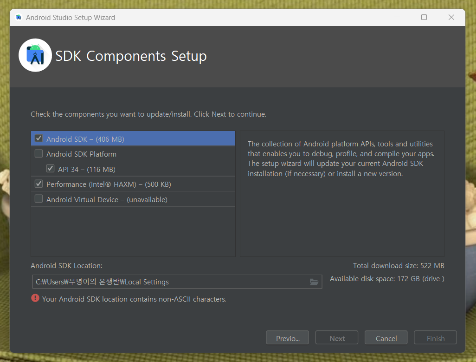476x362 pixels.
Task: Uncheck the API 34 checkbox
Action: pos(51,169)
